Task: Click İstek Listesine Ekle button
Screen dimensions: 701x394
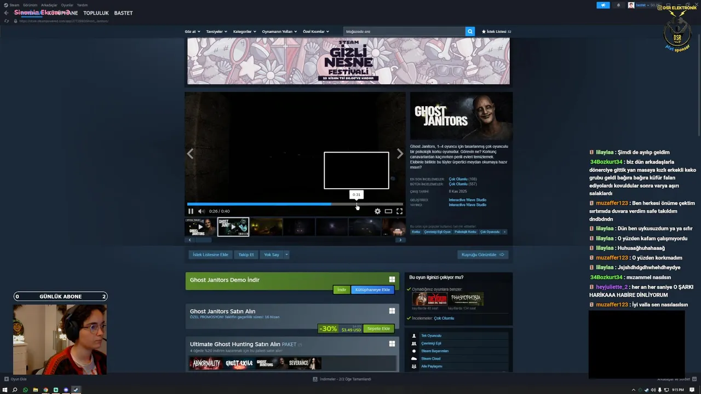Action: pos(210,254)
